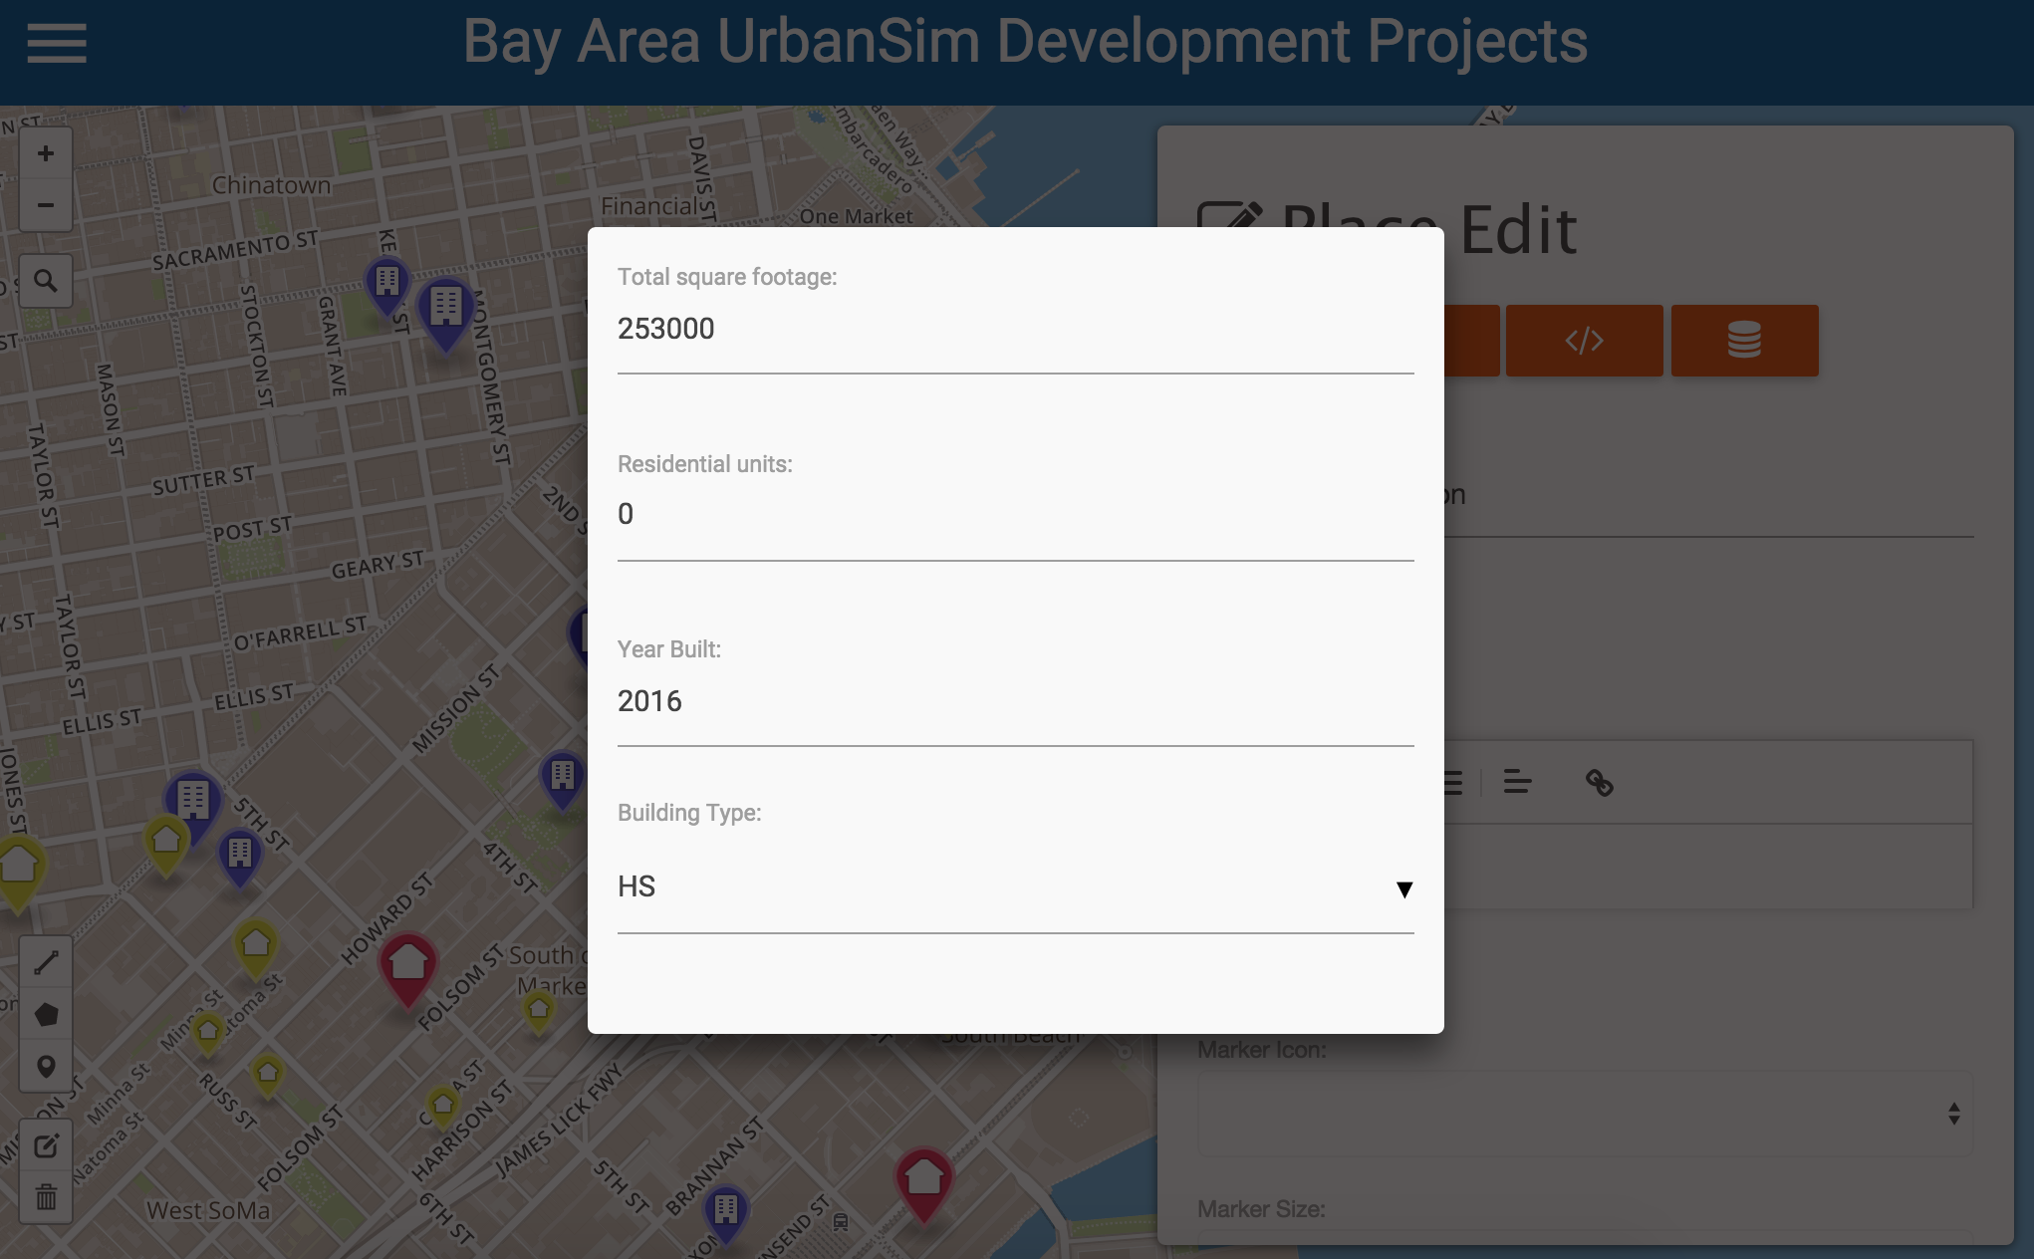The width and height of the screenshot is (2034, 1259).
Task: Click the orange database button
Action: [1744, 341]
